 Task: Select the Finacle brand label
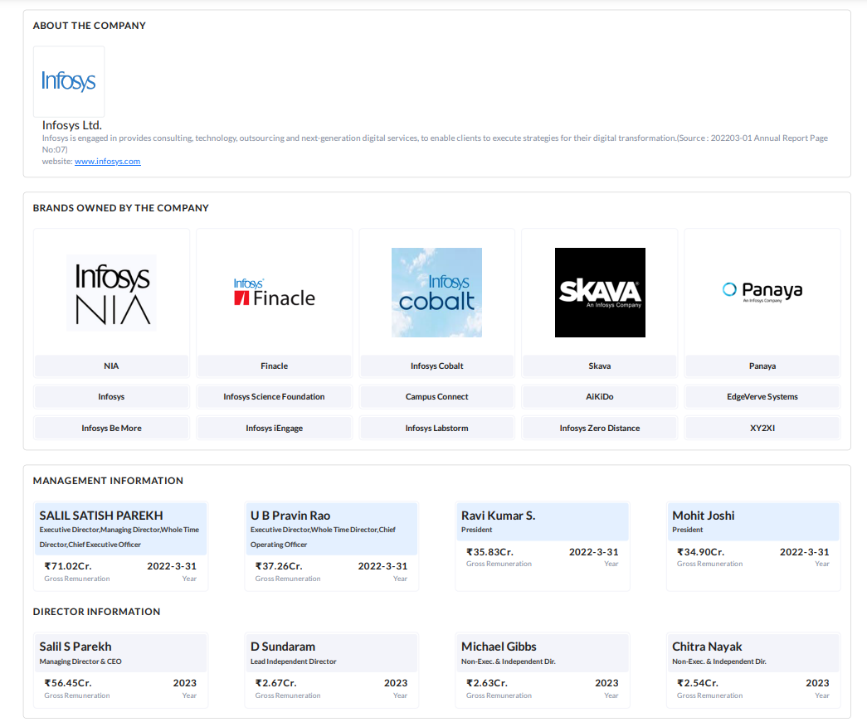[x=275, y=366]
